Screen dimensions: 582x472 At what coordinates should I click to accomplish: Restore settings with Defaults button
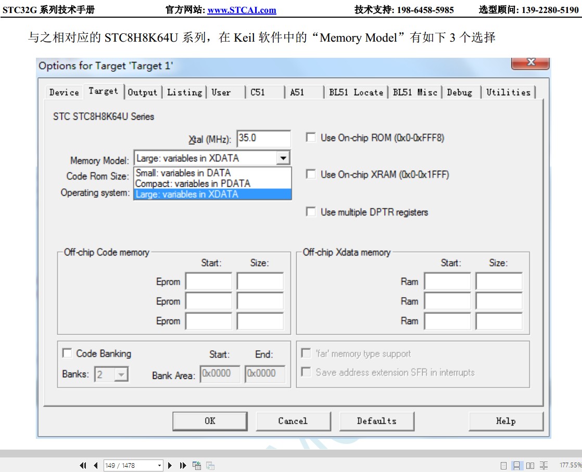[377, 421]
